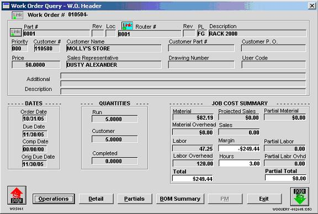Click the disabled PM button

(225, 199)
